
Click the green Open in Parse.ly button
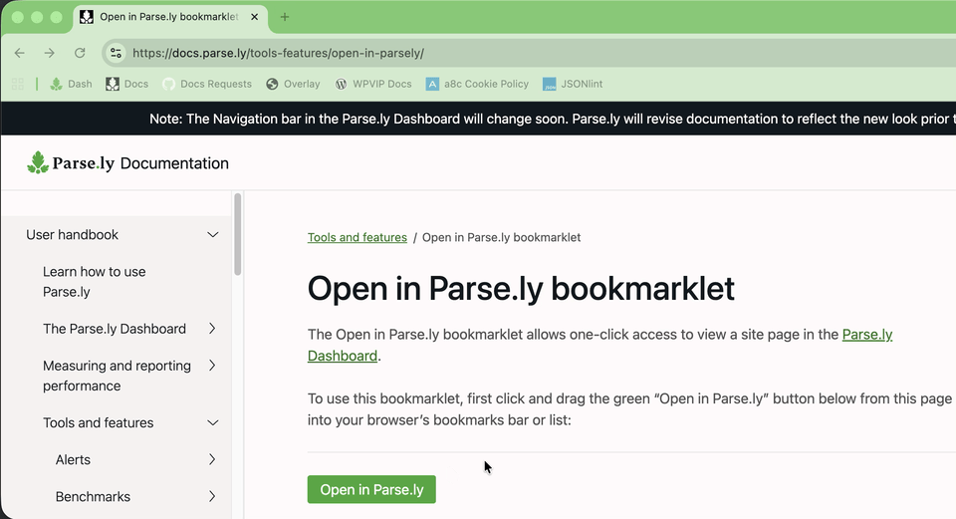371,489
